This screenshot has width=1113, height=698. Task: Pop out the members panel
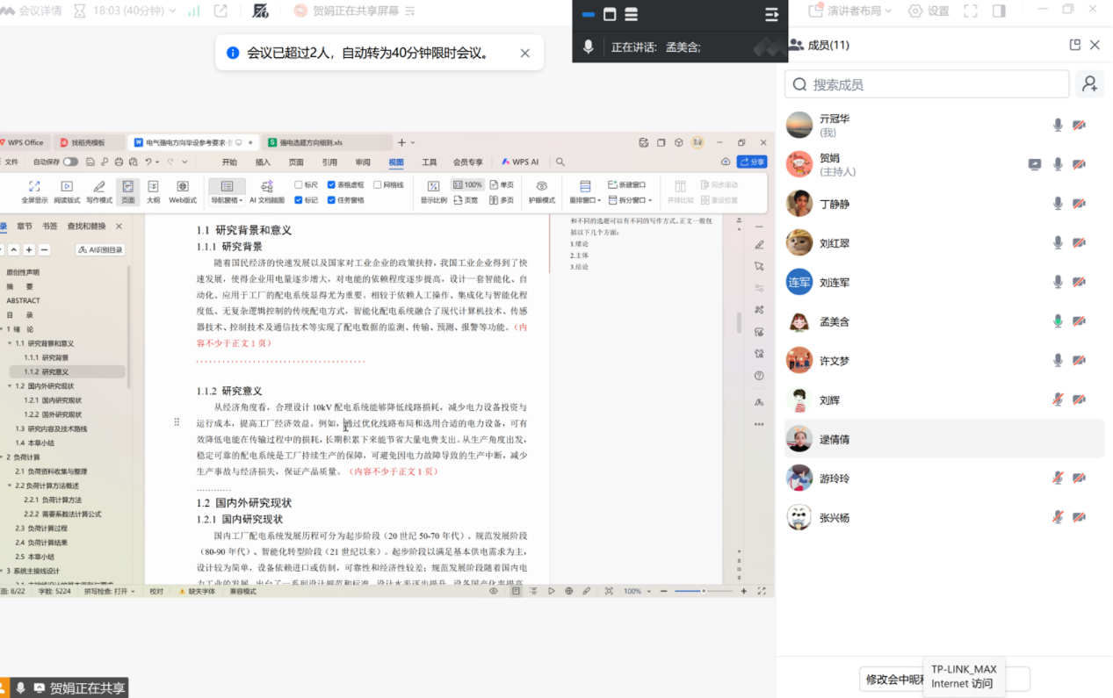1074,45
